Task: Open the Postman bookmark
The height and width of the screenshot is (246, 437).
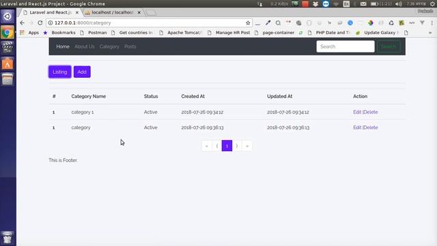Action: (94, 33)
